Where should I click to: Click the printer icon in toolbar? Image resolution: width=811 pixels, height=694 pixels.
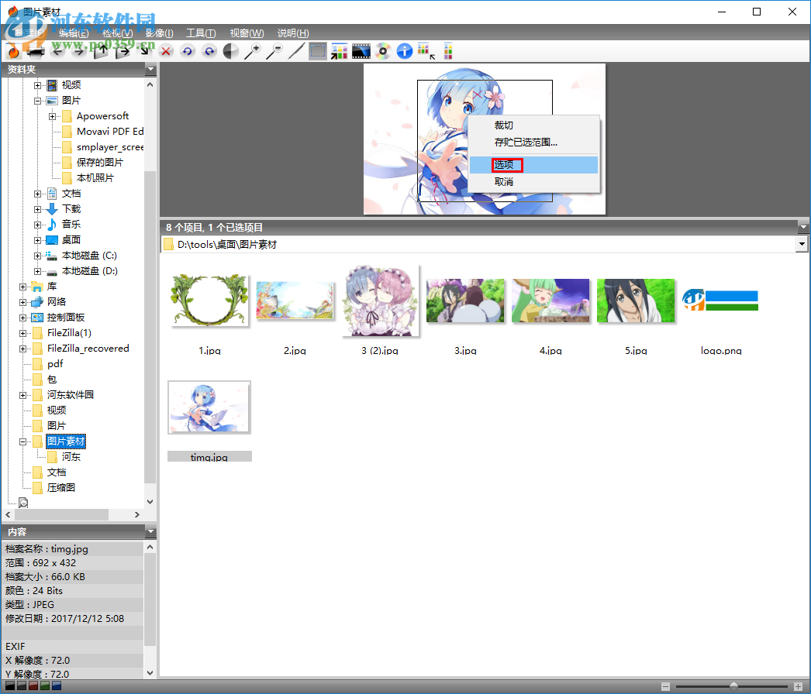(x=36, y=52)
